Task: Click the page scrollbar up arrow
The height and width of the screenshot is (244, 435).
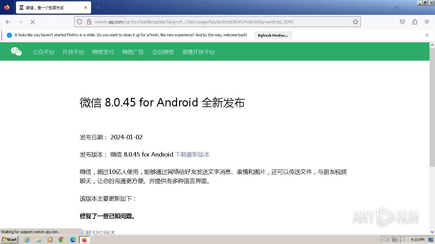Action: pyautogui.click(x=432, y=45)
